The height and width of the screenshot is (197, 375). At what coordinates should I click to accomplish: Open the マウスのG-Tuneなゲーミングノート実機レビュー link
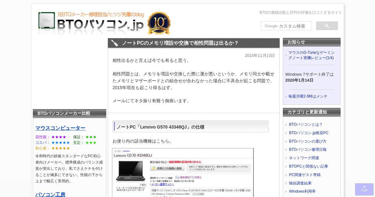(x=311, y=55)
